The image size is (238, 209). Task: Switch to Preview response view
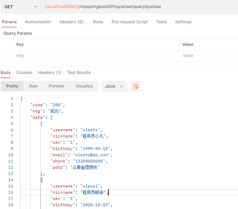(x=57, y=86)
